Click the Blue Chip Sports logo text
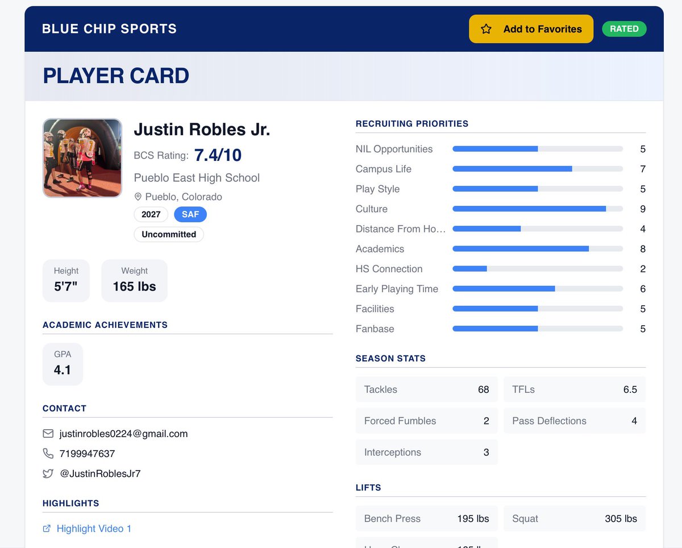Viewport: 682px width, 548px height. 109,29
